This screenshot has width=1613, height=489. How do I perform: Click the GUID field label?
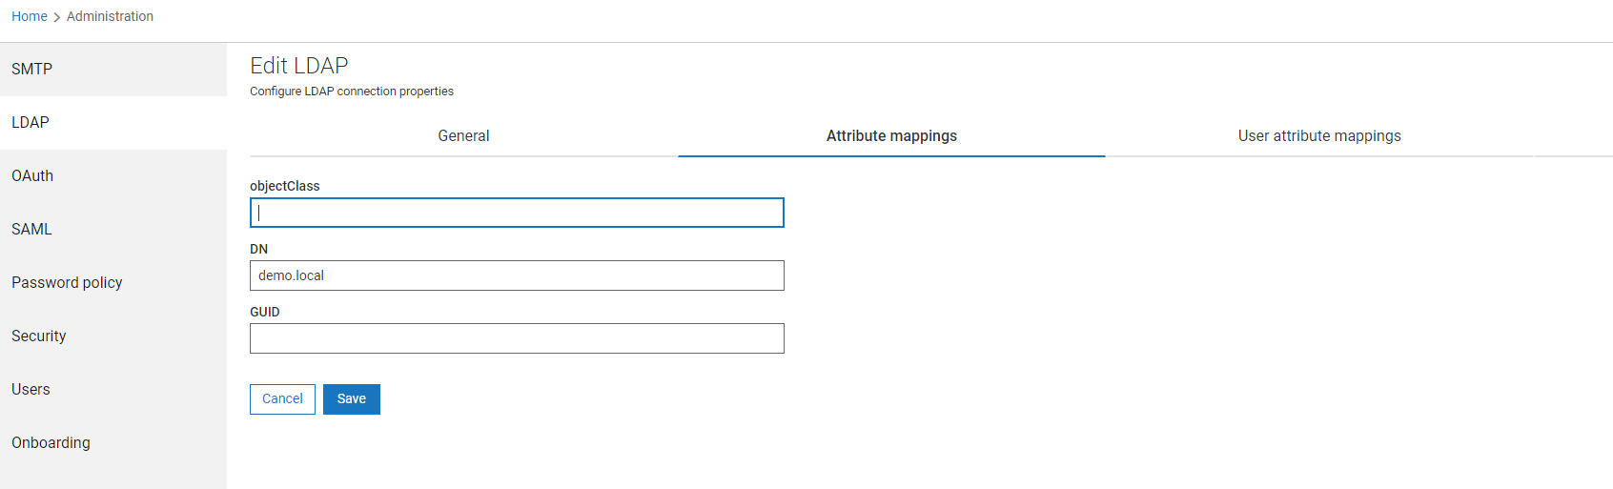(265, 312)
